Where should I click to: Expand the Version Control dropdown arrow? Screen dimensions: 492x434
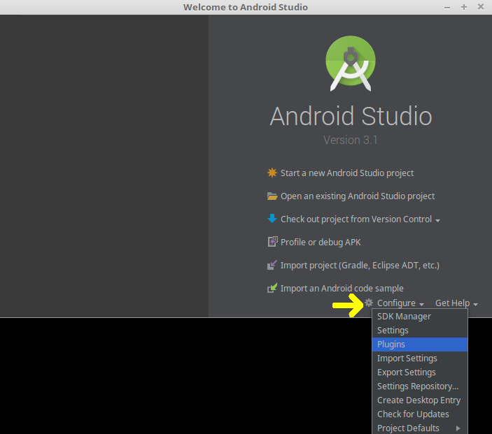click(437, 221)
